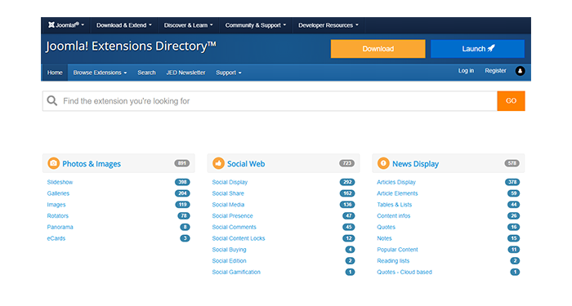Screen dimensions: 572x306
Task: Open the Content infos subcategory
Action: (394, 216)
